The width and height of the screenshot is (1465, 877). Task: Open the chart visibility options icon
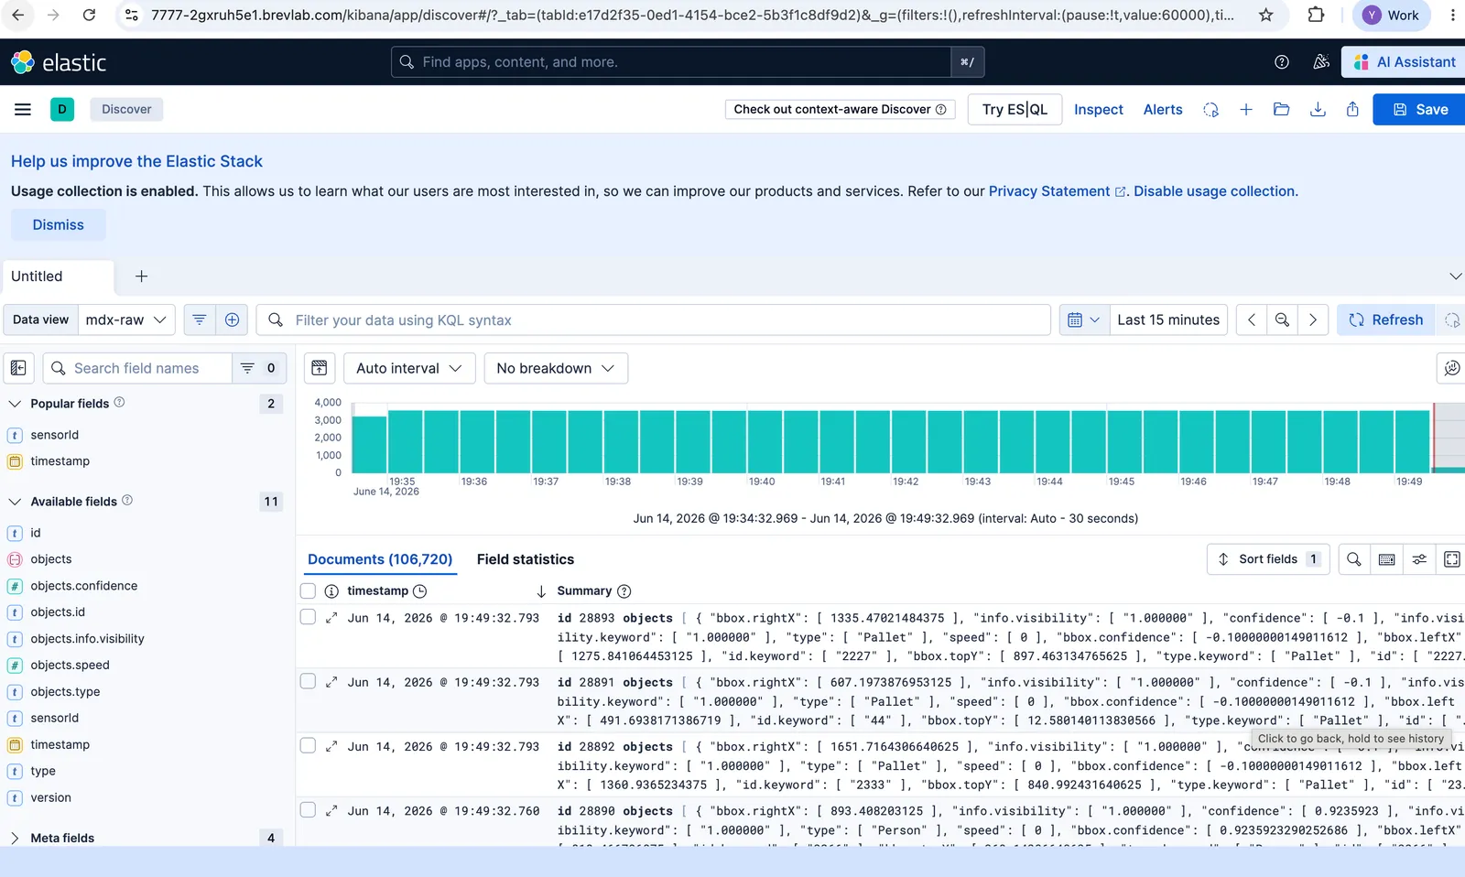click(320, 368)
